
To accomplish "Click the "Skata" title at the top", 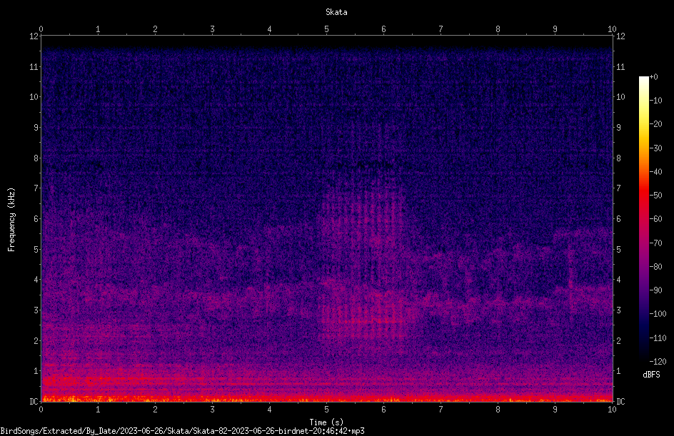I will pyautogui.click(x=336, y=12).
